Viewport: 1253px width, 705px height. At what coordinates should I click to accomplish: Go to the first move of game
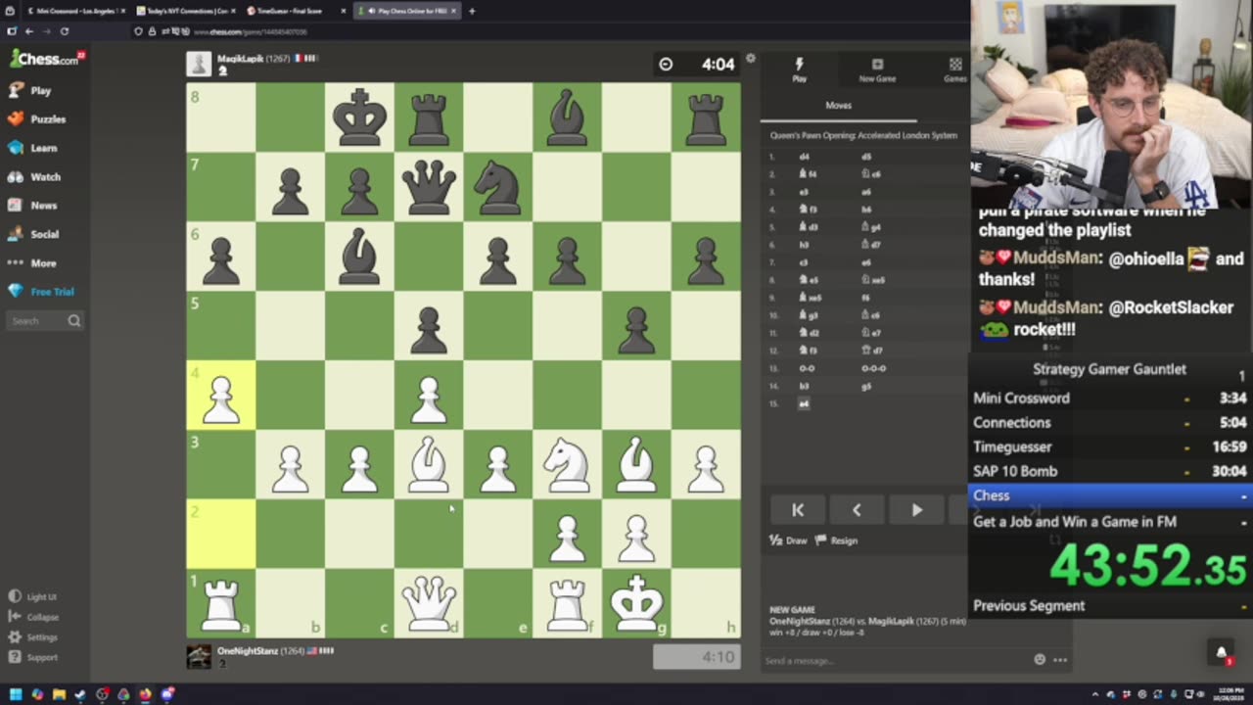pyautogui.click(x=798, y=509)
